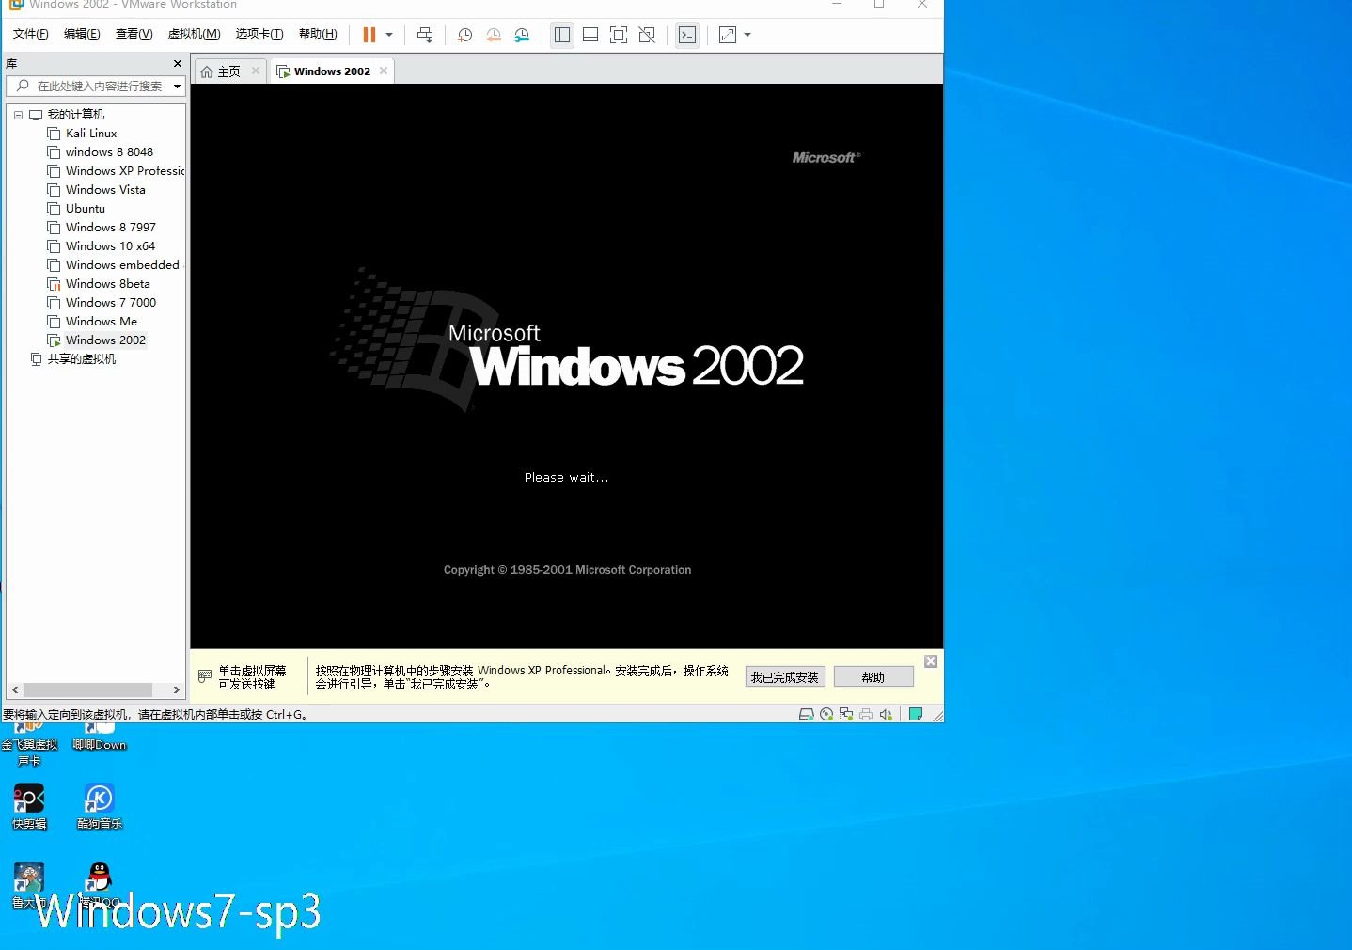Select Windows XP Professional virtual machine
The height and width of the screenshot is (950, 1352).
(125, 171)
